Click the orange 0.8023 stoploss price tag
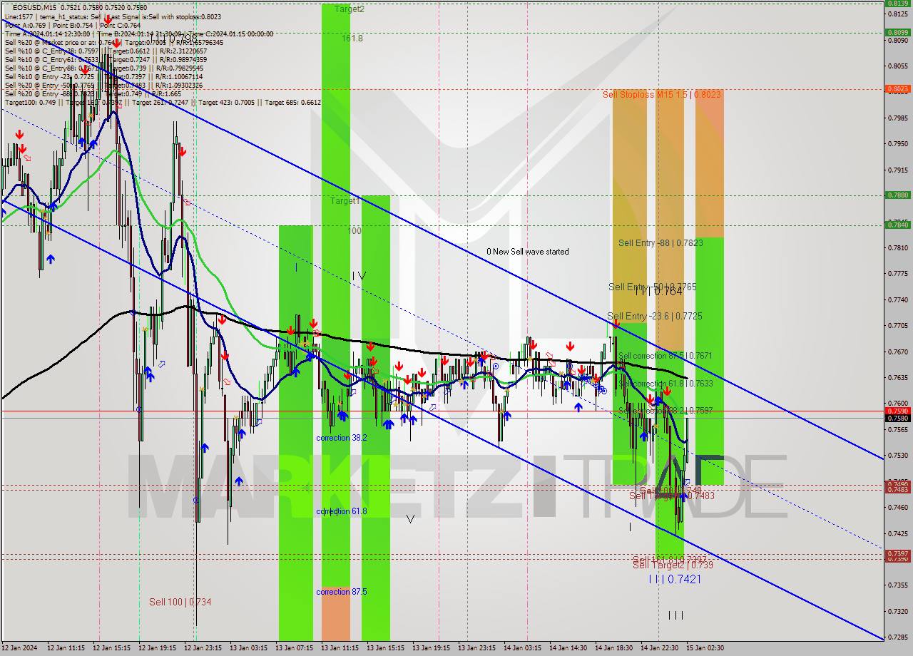The width and height of the screenshot is (913, 656). click(x=897, y=89)
